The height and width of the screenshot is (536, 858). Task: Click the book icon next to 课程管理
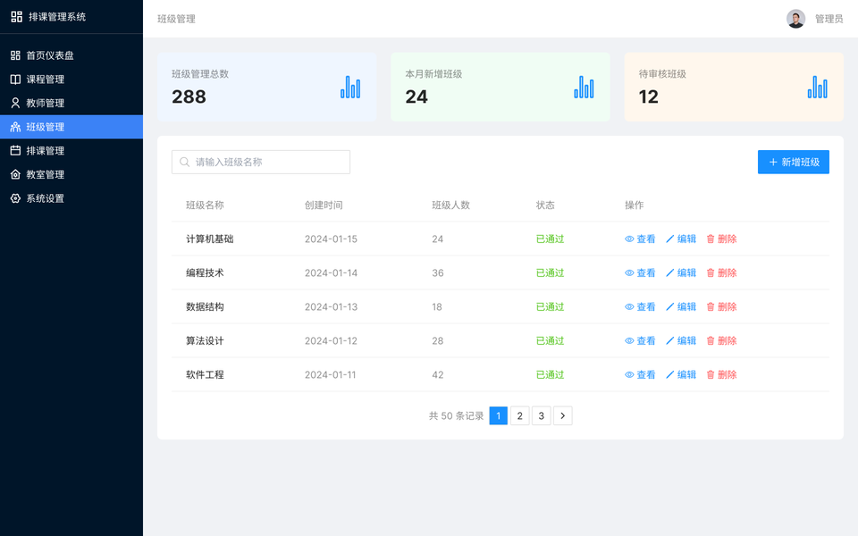[x=15, y=80]
